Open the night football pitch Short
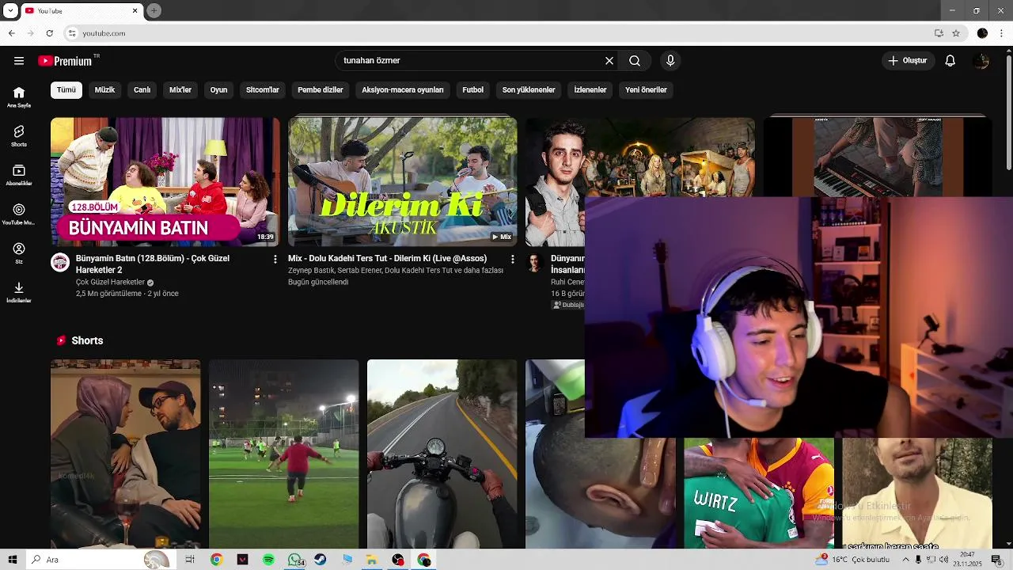The image size is (1013, 570). (284, 454)
